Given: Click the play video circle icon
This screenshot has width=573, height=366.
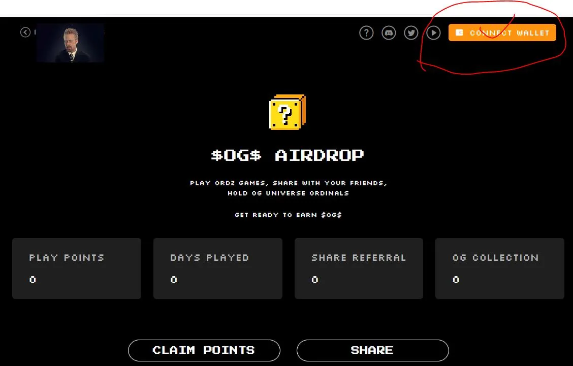Looking at the screenshot, I should tap(433, 33).
